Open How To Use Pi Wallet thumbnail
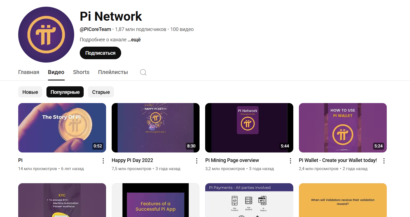 pos(343,128)
